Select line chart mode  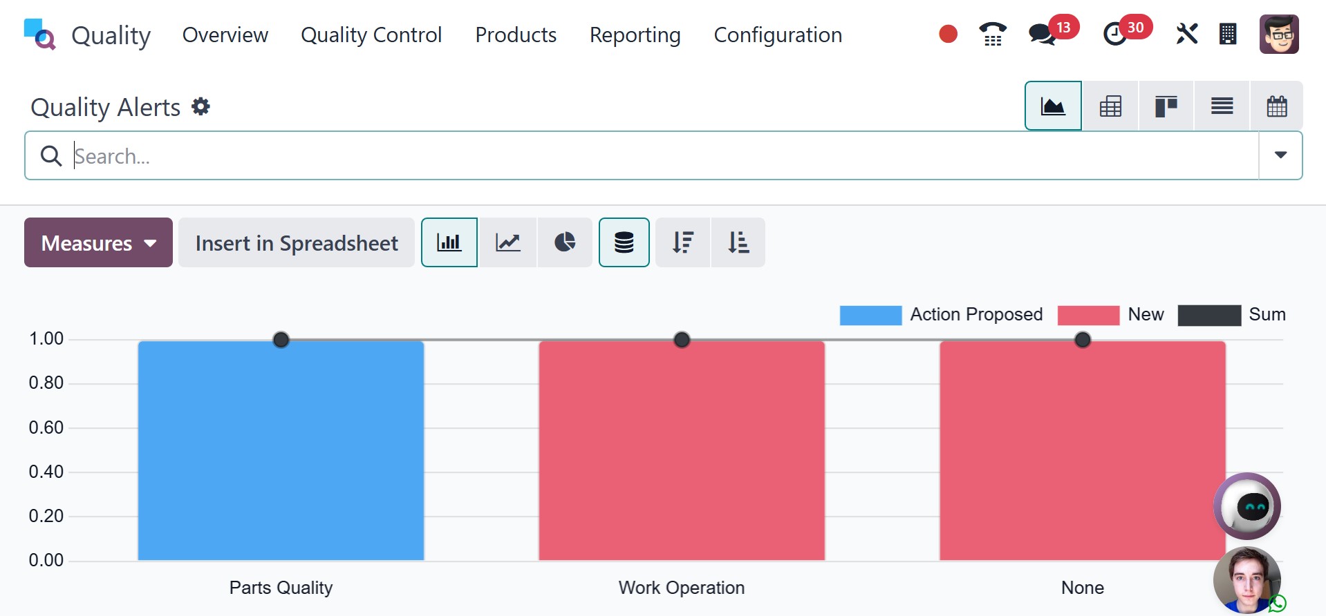coord(508,242)
